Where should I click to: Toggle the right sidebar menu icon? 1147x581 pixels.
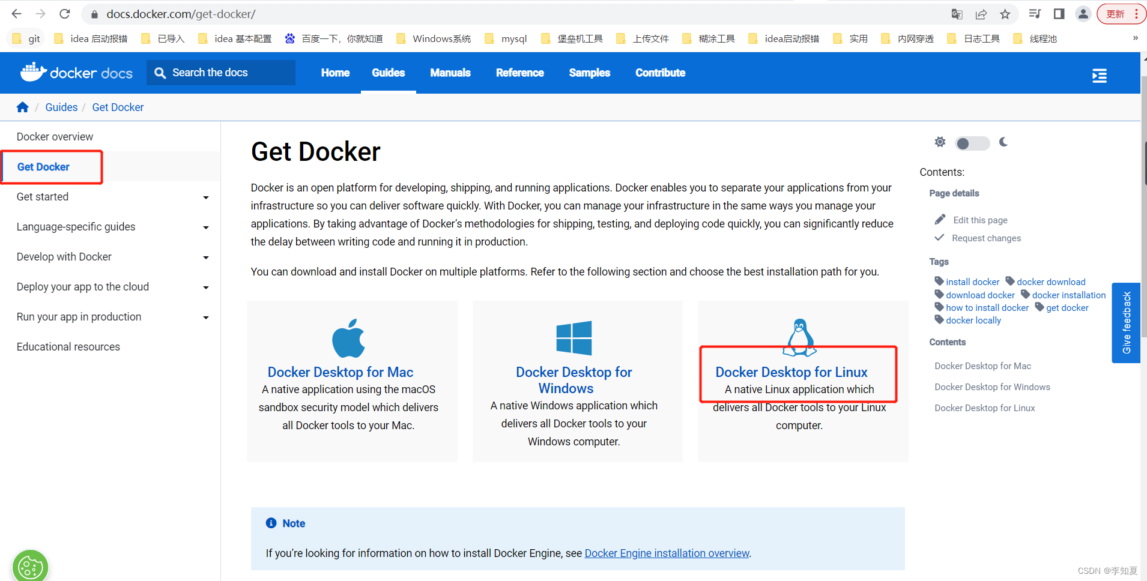[1100, 76]
